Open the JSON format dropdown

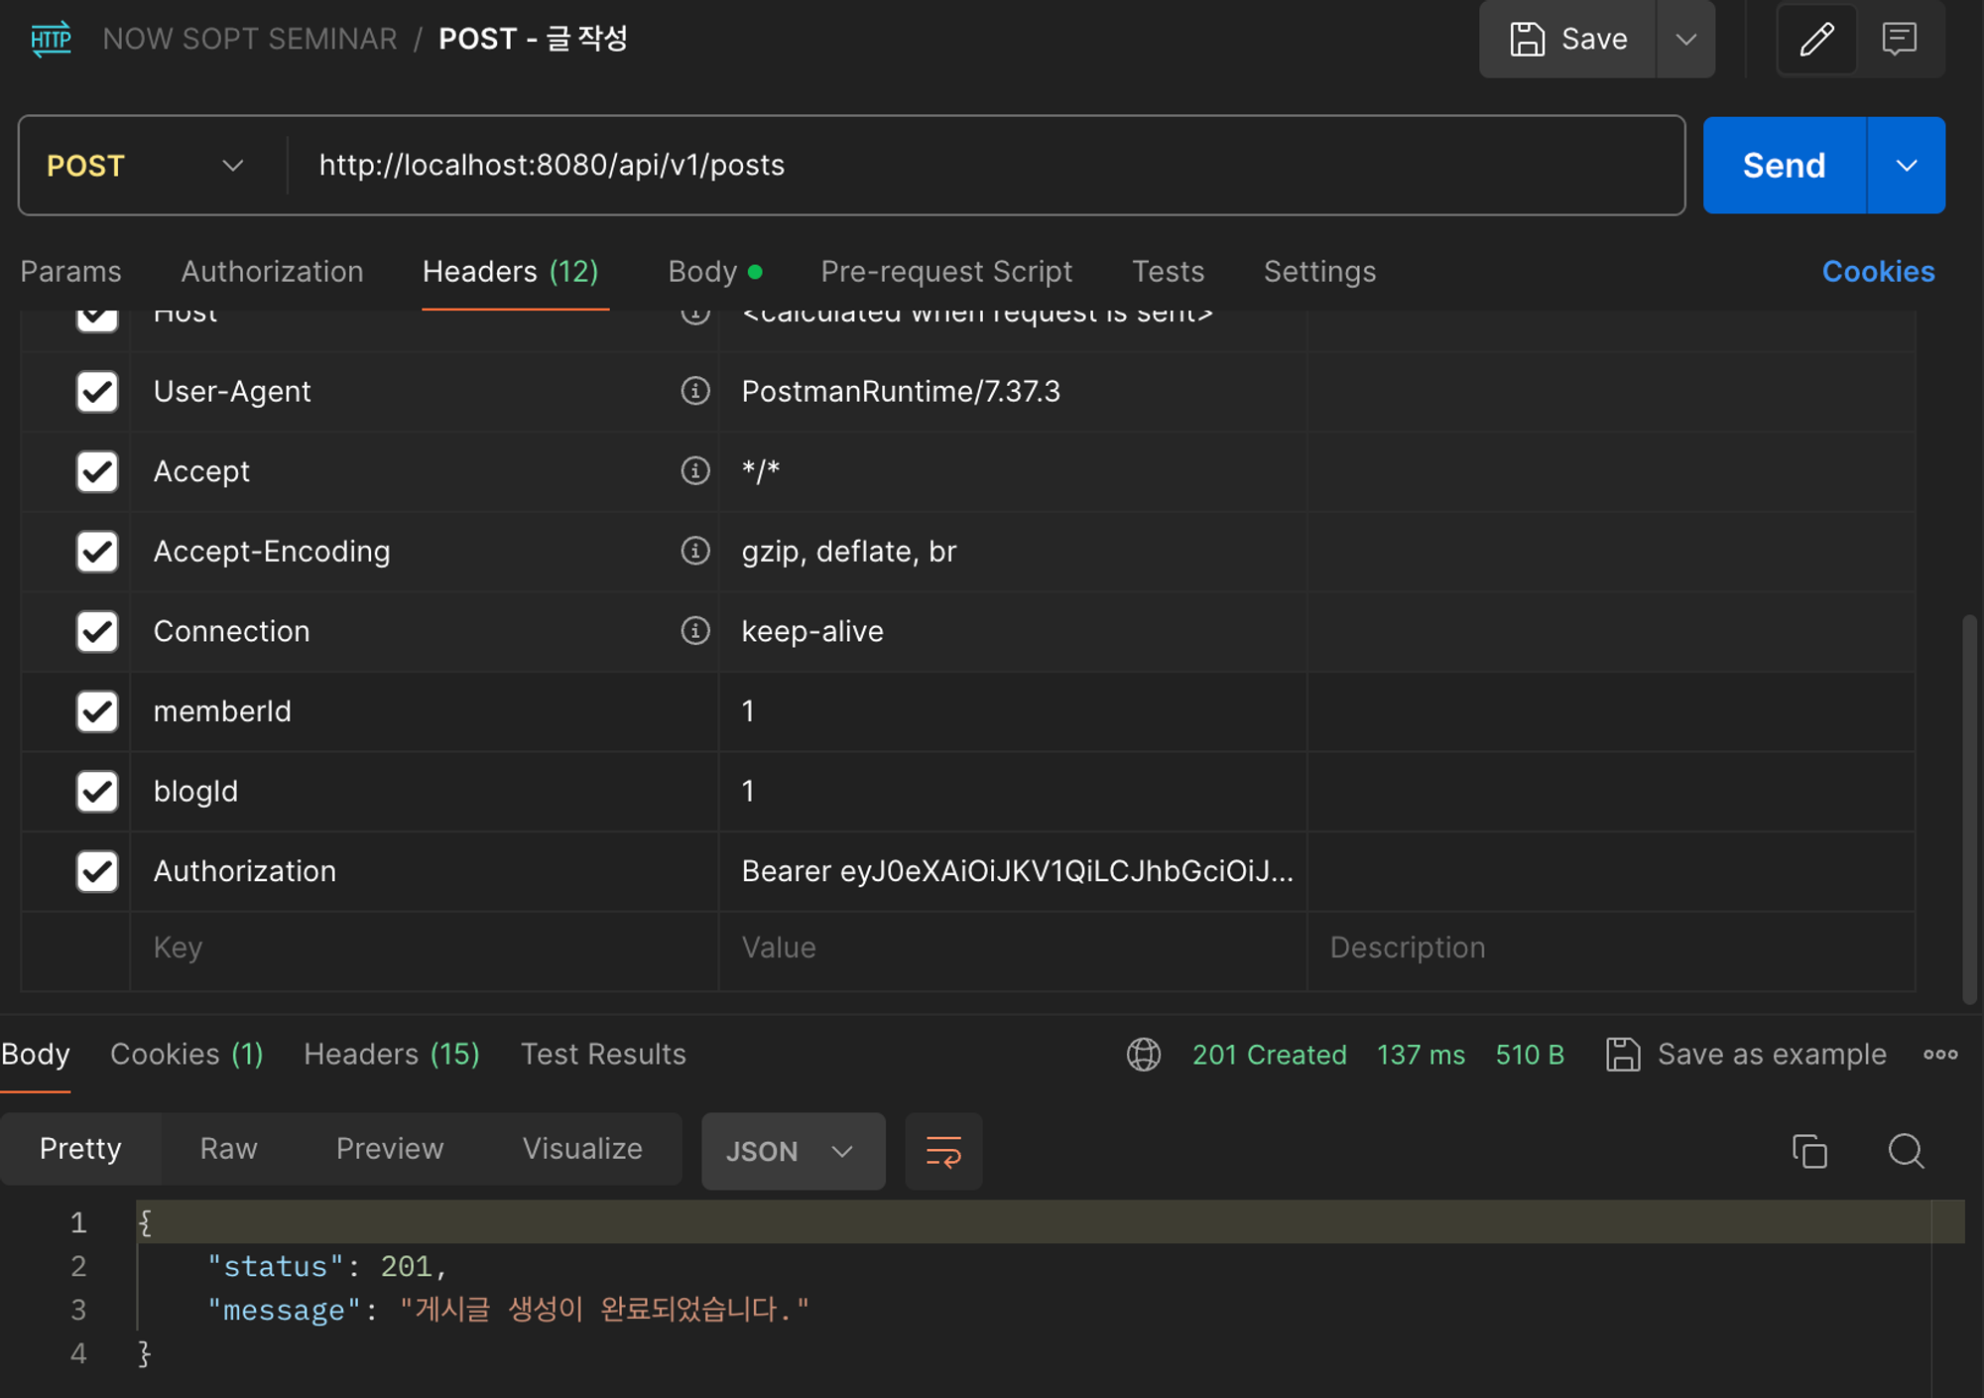pos(792,1151)
